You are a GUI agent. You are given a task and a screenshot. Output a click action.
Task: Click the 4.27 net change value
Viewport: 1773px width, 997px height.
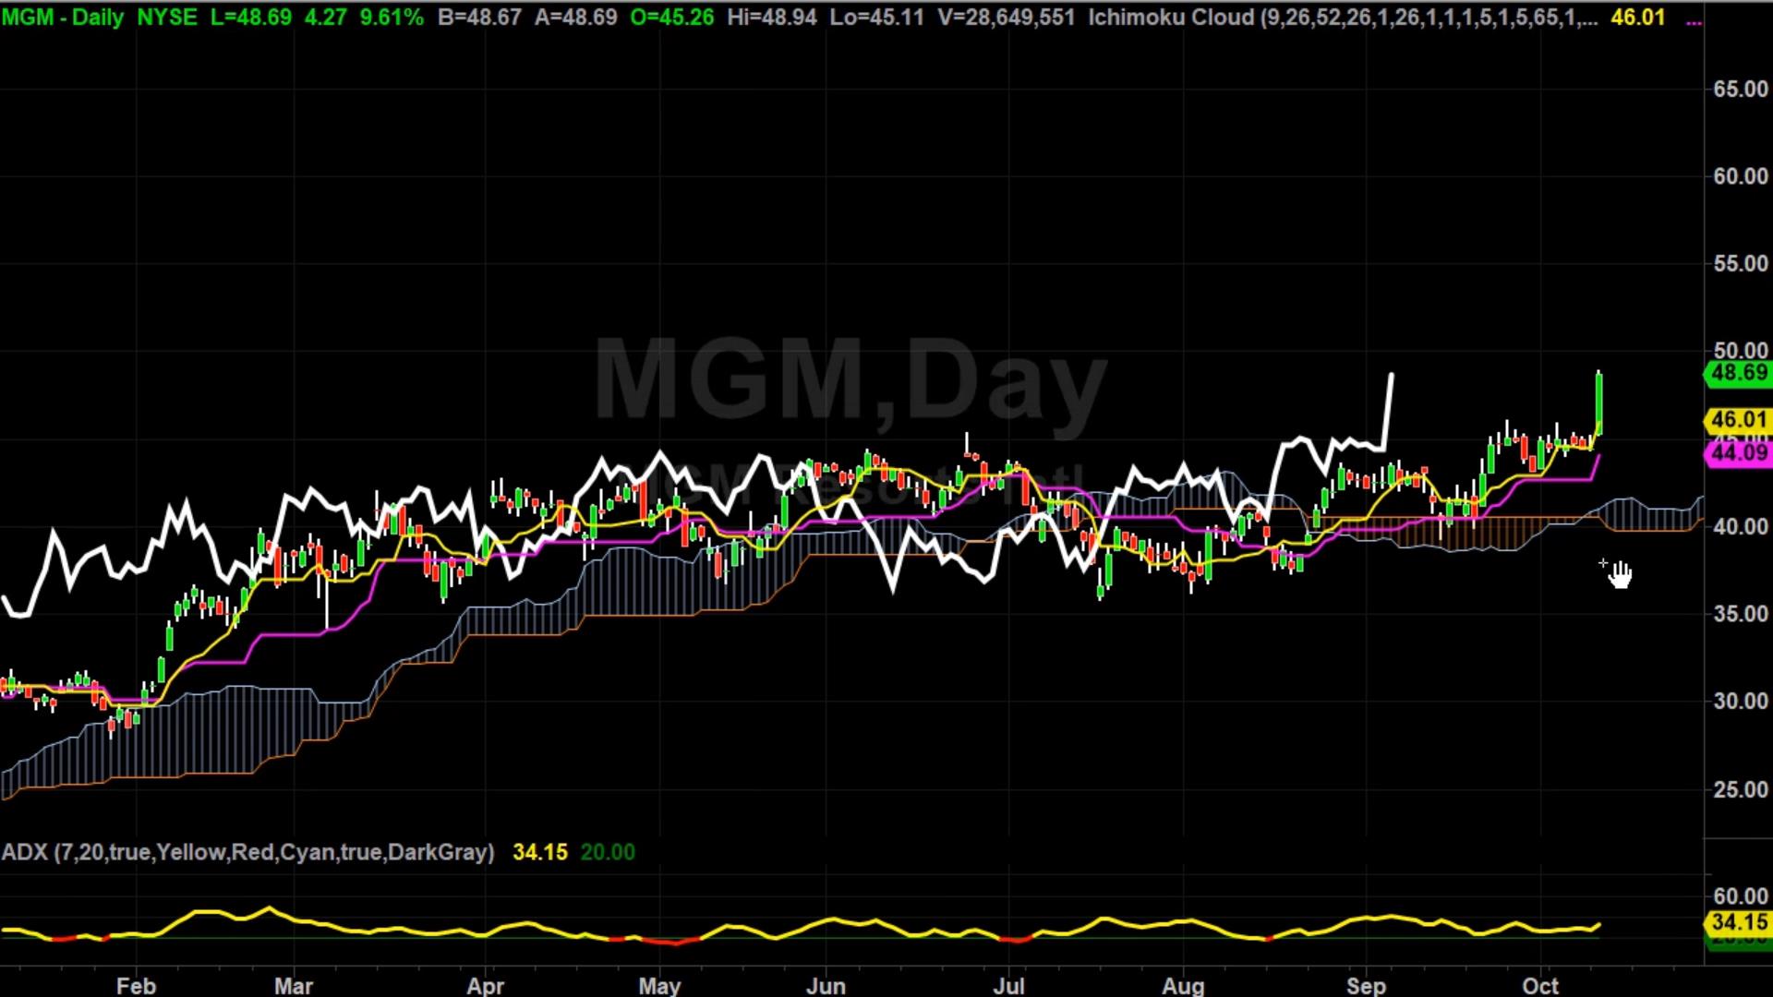(325, 18)
